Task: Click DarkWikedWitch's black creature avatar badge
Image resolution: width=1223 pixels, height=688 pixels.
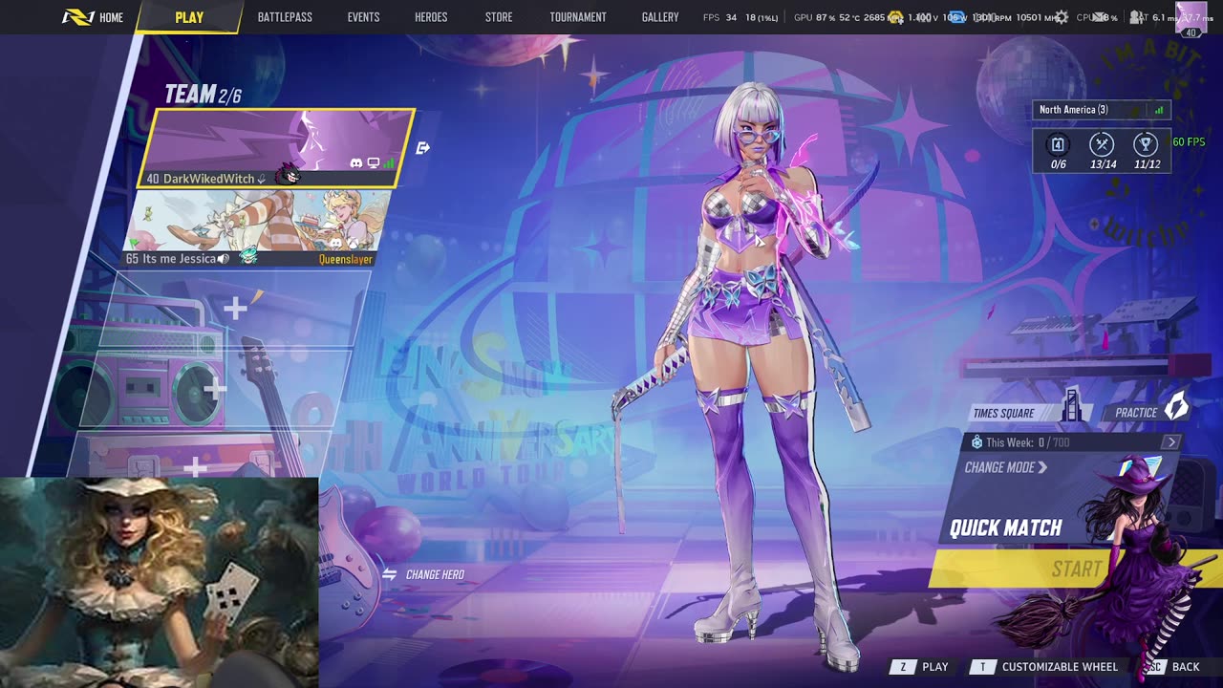Action: pos(288,175)
